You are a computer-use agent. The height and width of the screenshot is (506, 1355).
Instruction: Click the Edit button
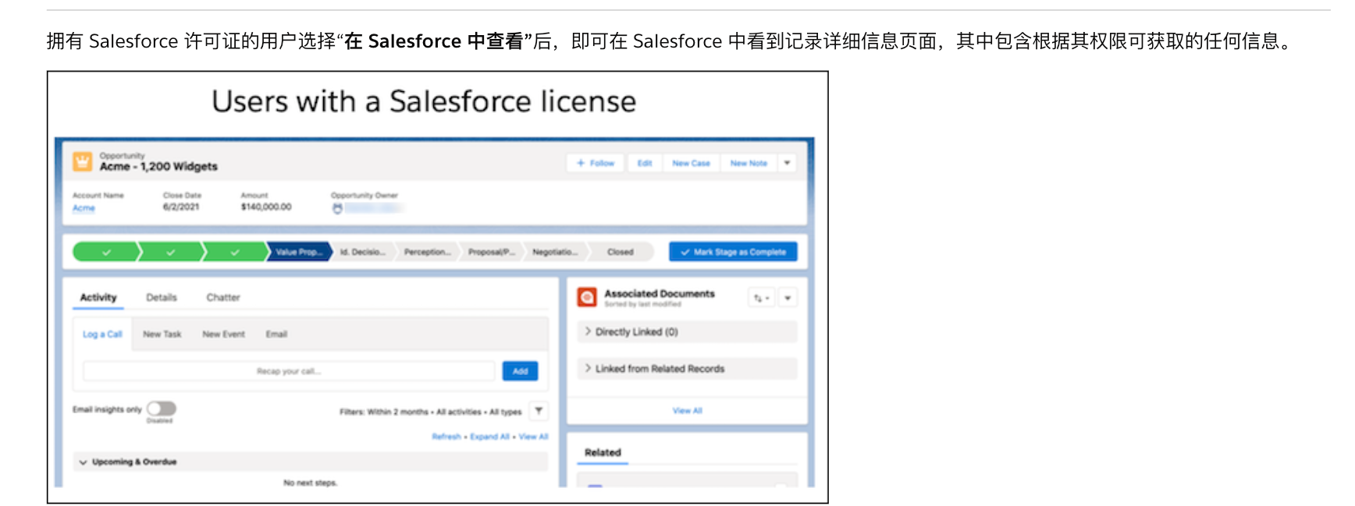(644, 163)
